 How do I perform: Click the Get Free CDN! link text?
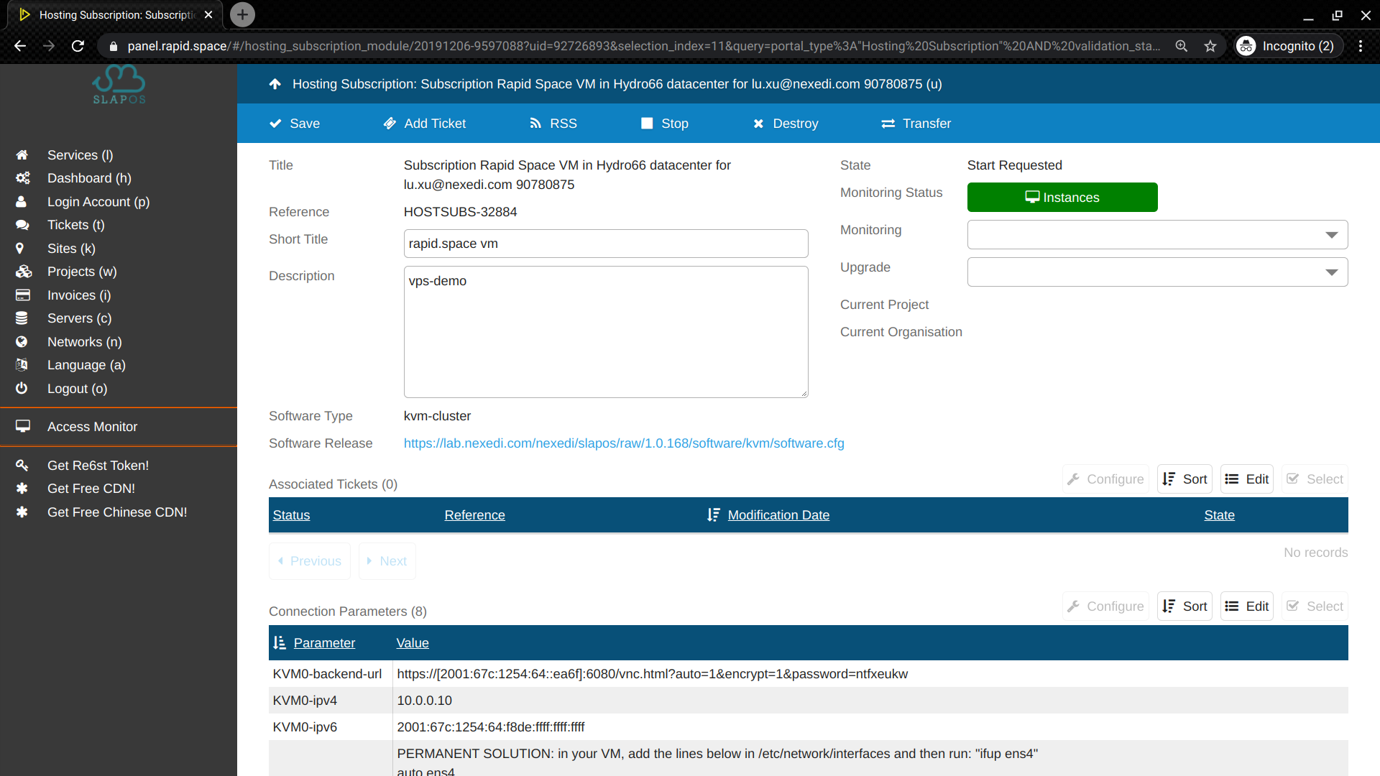[91, 489]
